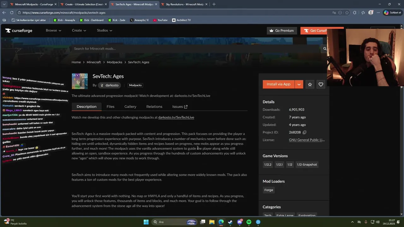Open the browser profile avatar
Screen dimensions: 404x227
(x=371, y=13)
